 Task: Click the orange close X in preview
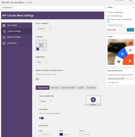tap(130, 61)
